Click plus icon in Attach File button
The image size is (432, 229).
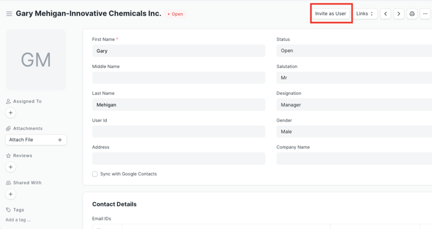point(60,140)
